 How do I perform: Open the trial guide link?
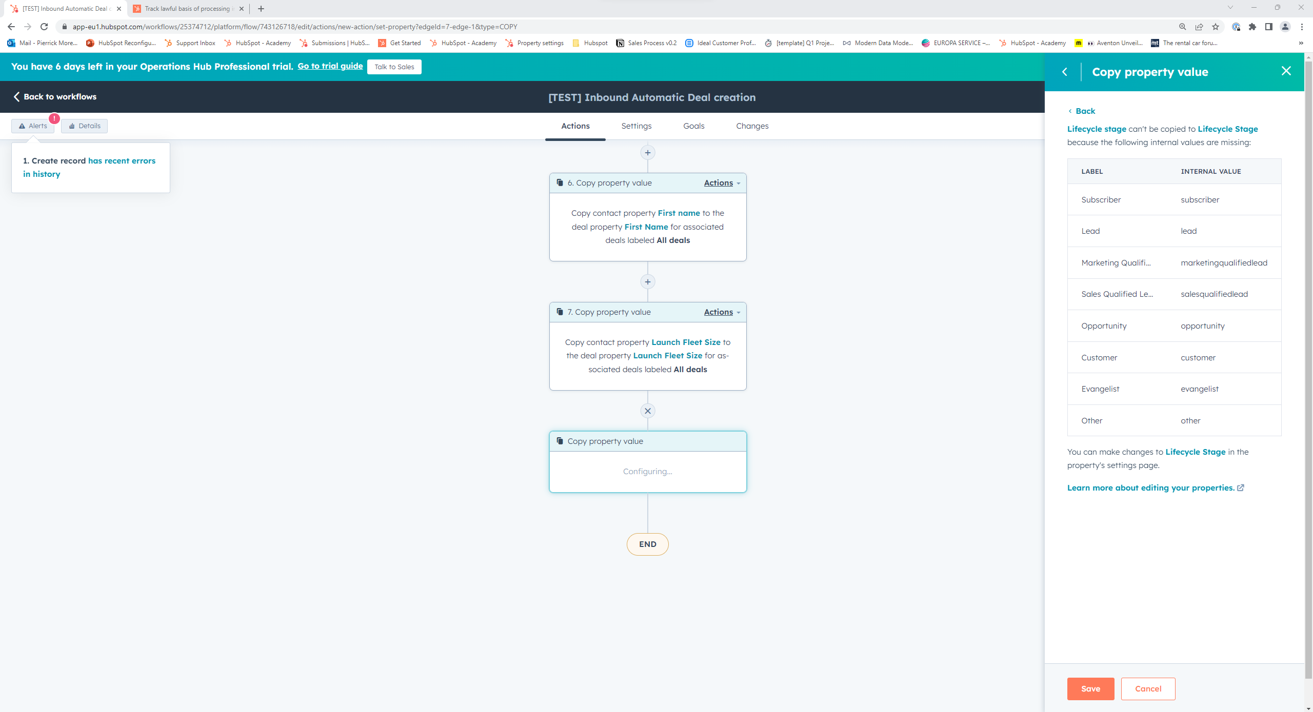330,66
